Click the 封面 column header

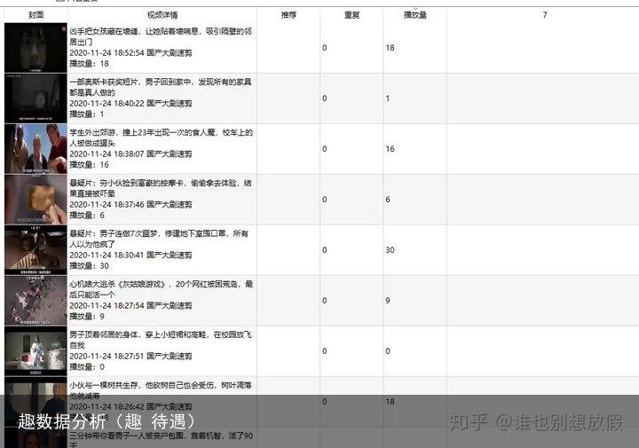coord(35,15)
